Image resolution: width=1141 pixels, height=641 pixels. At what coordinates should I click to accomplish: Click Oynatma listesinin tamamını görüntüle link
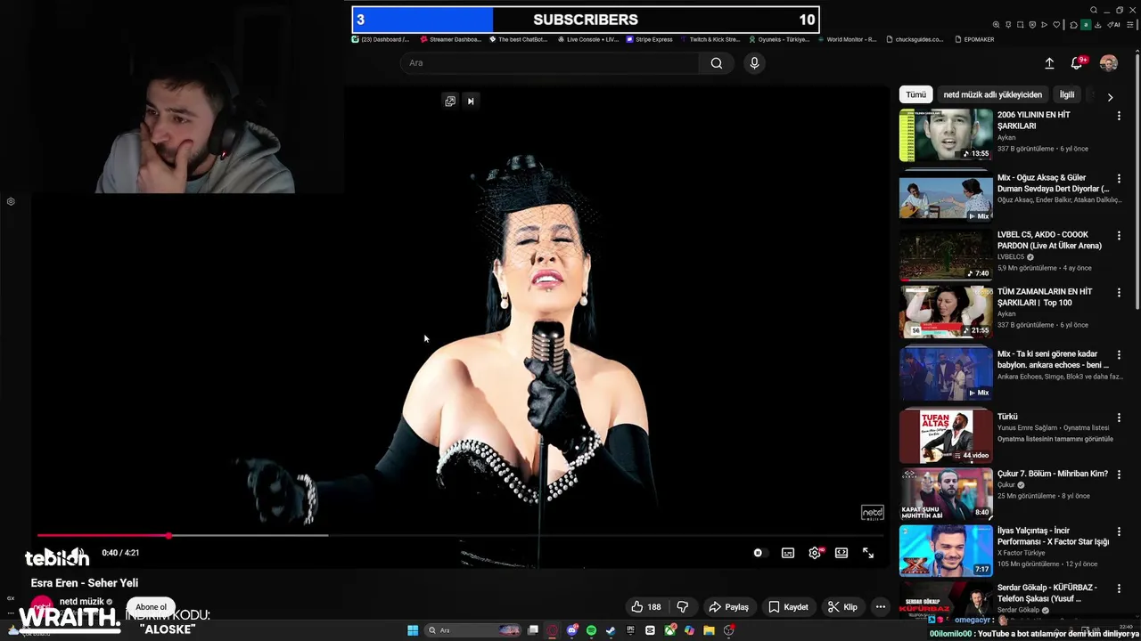(1055, 439)
